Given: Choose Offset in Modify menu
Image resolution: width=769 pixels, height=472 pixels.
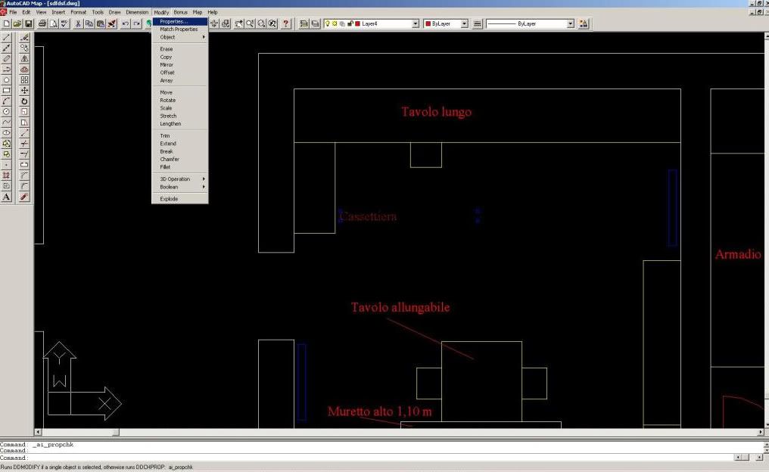Looking at the screenshot, I should click(x=180, y=73).
